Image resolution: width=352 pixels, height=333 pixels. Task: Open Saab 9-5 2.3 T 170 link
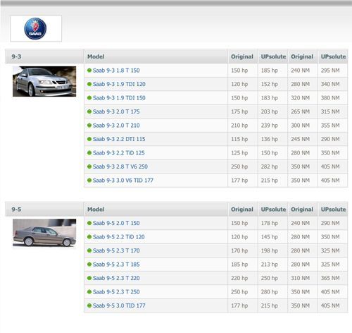[x=116, y=250]
